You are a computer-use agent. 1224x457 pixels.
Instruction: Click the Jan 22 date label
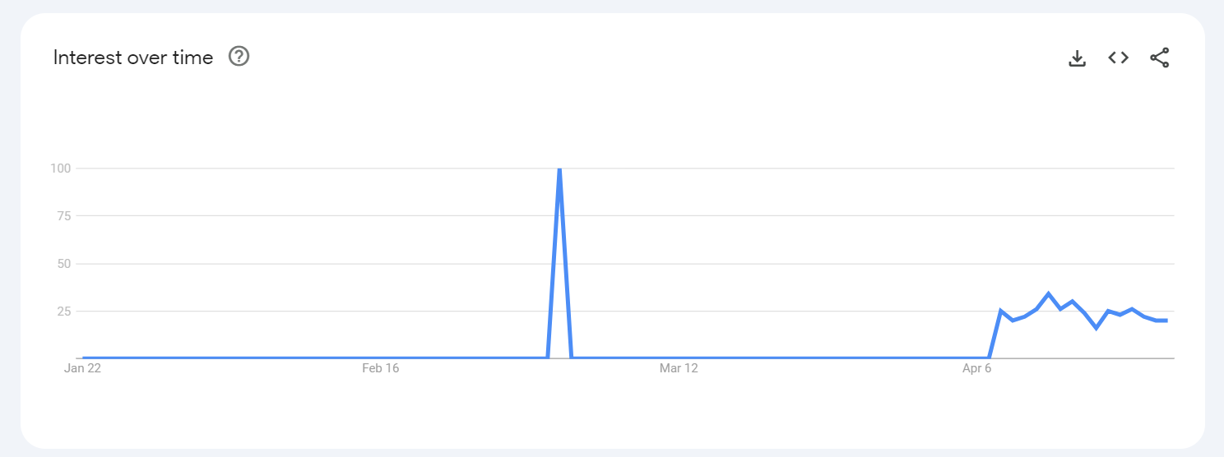[x=82, y=368]
